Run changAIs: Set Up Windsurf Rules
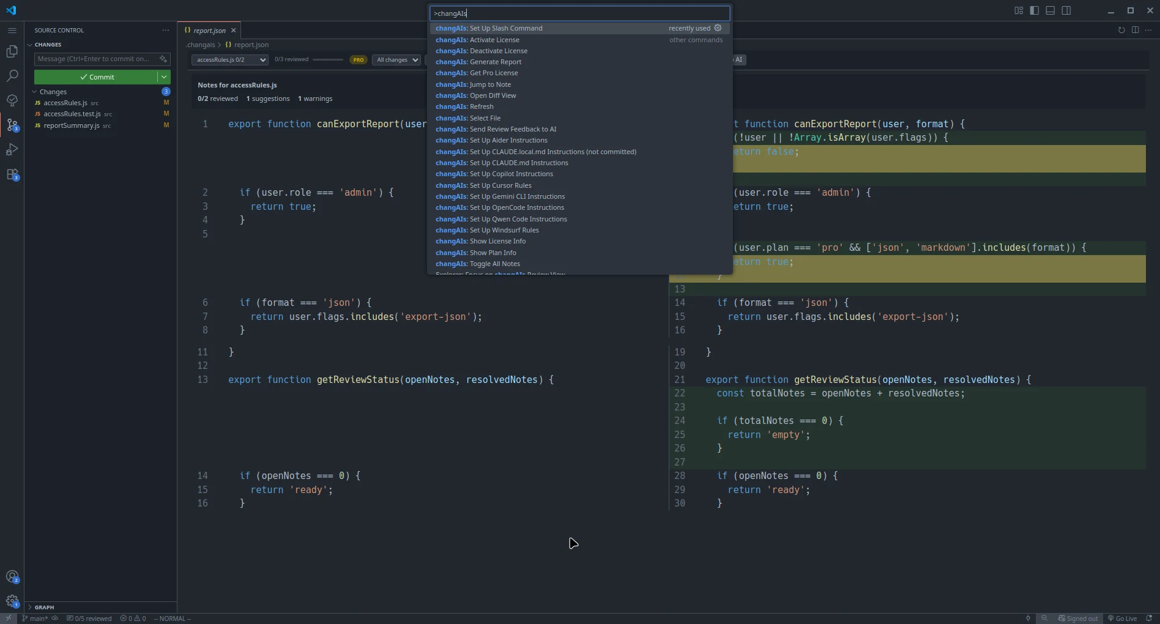The height and width of the screenshot is (624, 1160). [x=579, y=230]
